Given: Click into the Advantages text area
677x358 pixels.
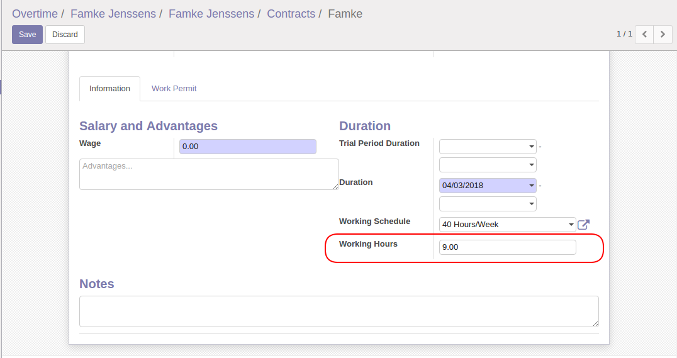Looking at the screenshot, I should coord(209,174).
